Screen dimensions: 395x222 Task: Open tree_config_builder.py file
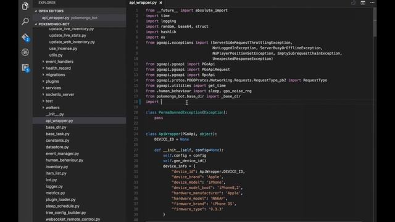(66, 213)
